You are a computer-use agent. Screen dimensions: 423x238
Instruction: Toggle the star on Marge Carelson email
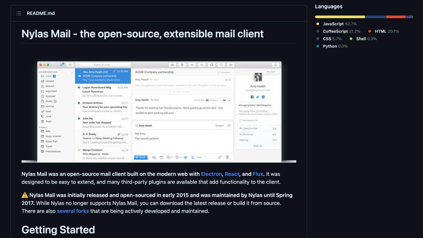point(79,150)
